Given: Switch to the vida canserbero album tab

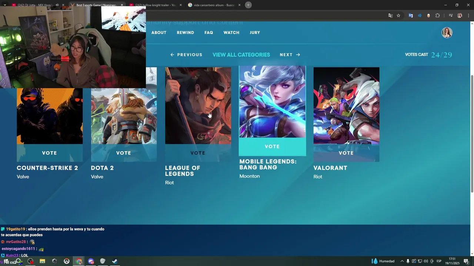Looking at the screenshot, I should point(214,5).
